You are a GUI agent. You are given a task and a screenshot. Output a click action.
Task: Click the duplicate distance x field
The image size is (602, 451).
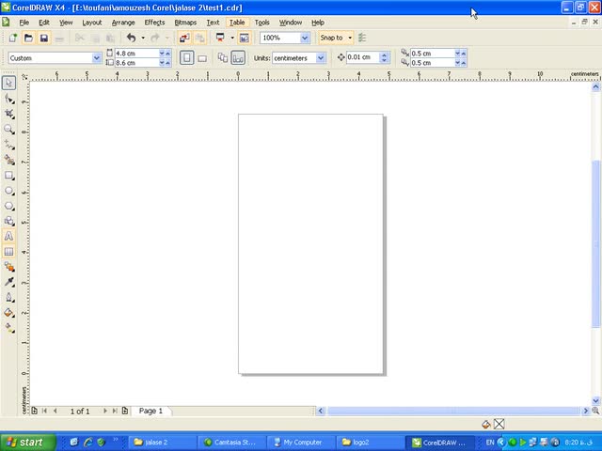[x=433, y=54]
